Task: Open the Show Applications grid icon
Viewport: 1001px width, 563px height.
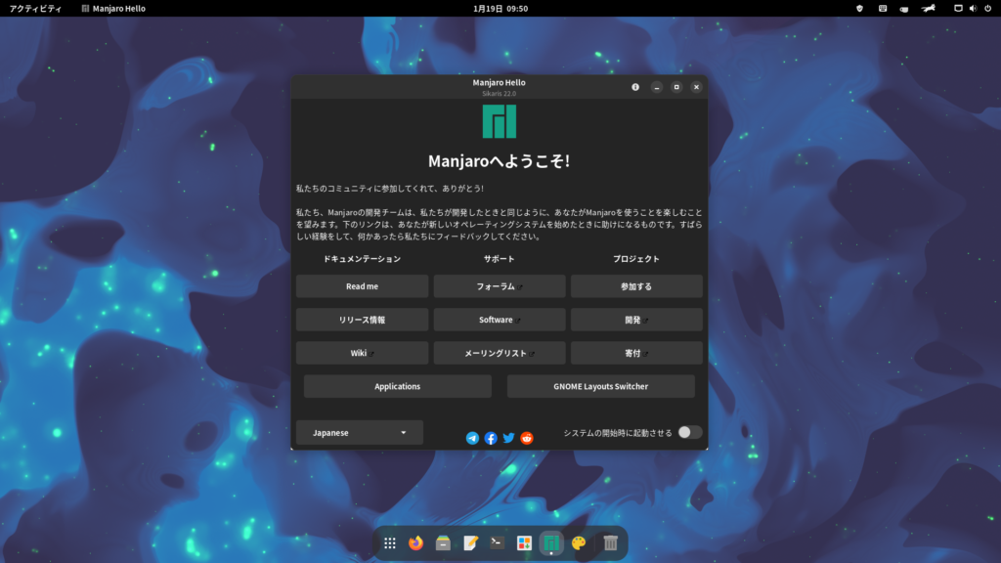Action: click(390, 542)
